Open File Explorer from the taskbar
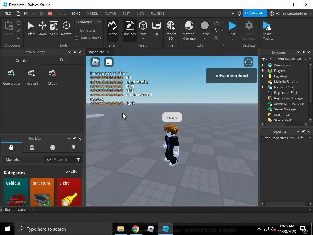The image size is (313, 235). coord(120,229)
